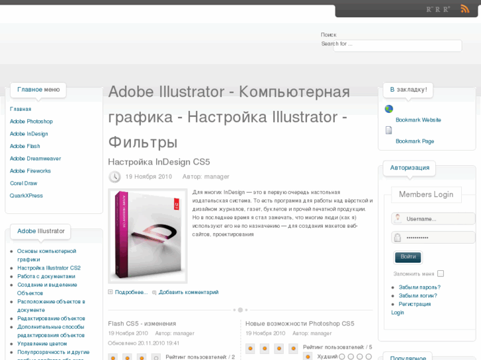481x360 pixels.
Task: Open Главная in main menu
Action: coord(21,109)
